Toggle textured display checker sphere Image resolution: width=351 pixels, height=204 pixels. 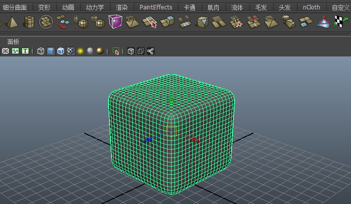tap(70, 51)
